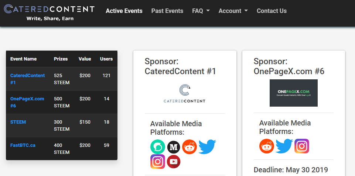Click the Reddit icon in CateredContent #1 card
This screenshot has width=355, height=176.
tap(190, 147)
